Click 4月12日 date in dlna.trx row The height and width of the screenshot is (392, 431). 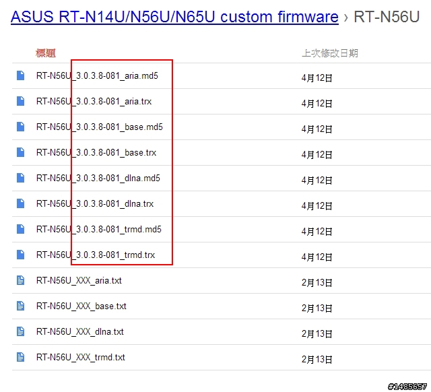tap(317, 205)
